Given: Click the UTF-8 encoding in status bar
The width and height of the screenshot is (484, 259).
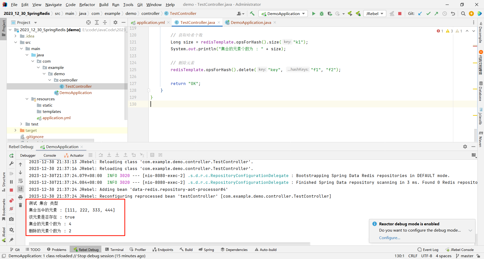Looking at the screenshot, I should pyautogui.click(x=427, y=256).
